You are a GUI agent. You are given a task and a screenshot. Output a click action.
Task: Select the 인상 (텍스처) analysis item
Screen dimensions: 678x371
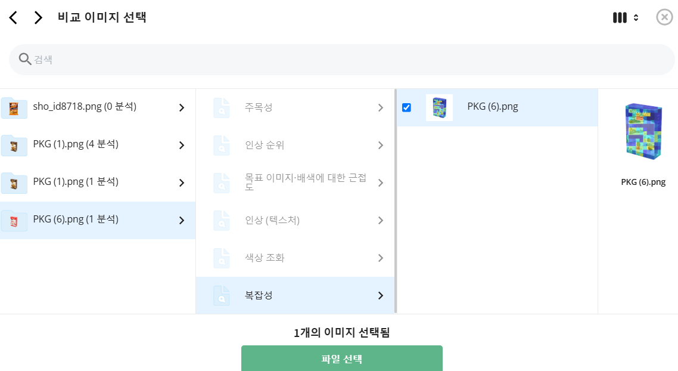(x=296, y=220)
